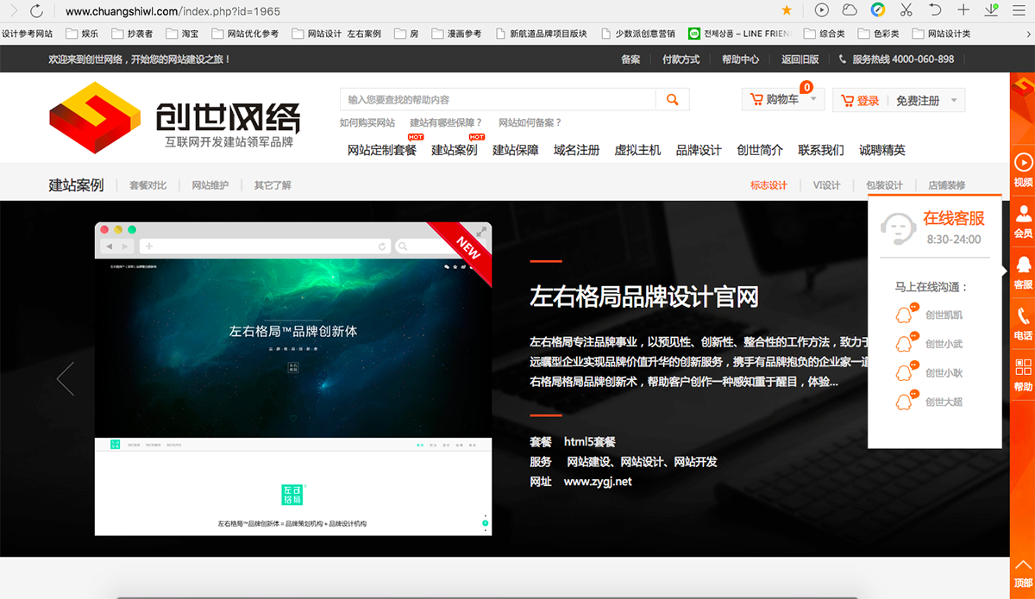
Task: Click the orange search magnifier button
Action: point(672,99)
